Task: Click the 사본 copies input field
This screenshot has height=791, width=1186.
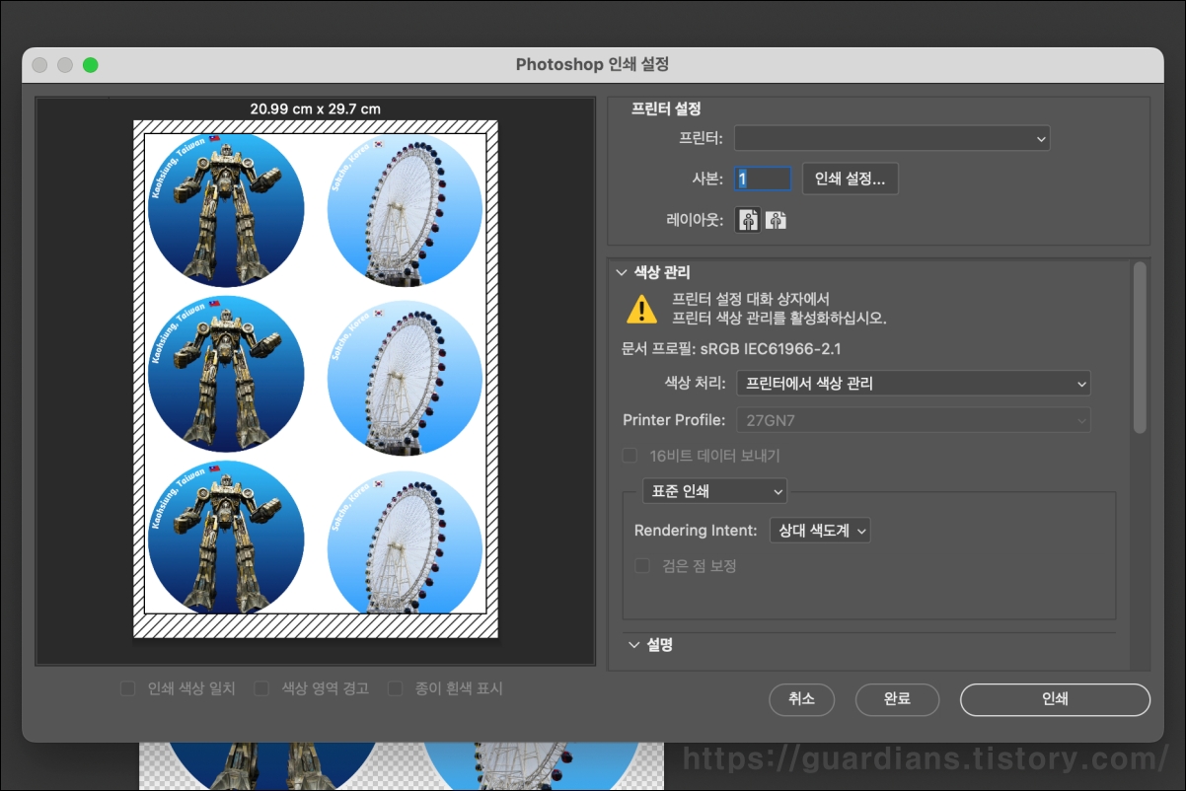Action: [x=763, y=179]
